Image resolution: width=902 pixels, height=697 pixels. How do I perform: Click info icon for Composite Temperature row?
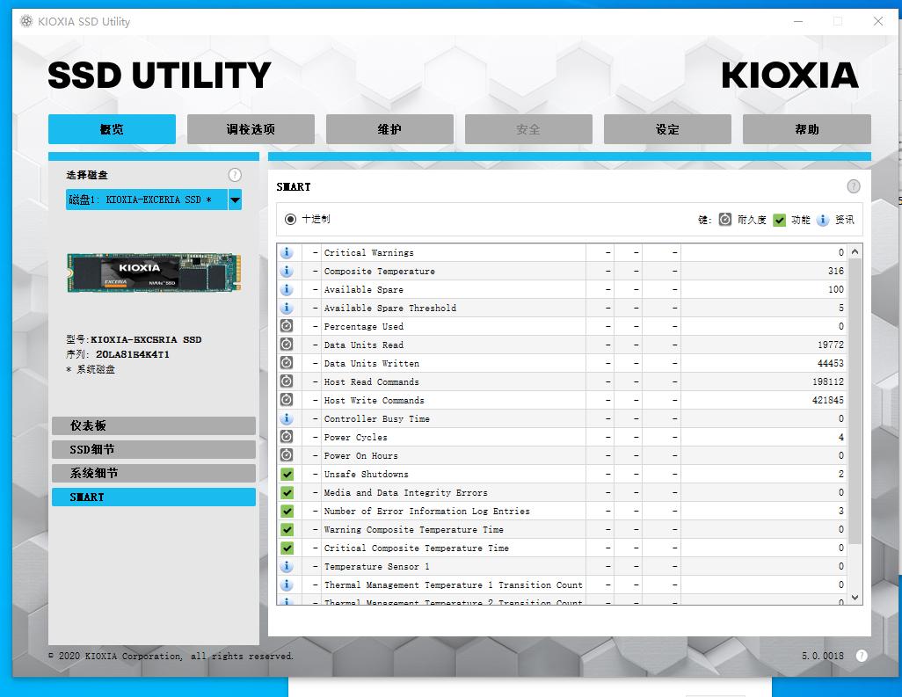click(x=287, y=271)
